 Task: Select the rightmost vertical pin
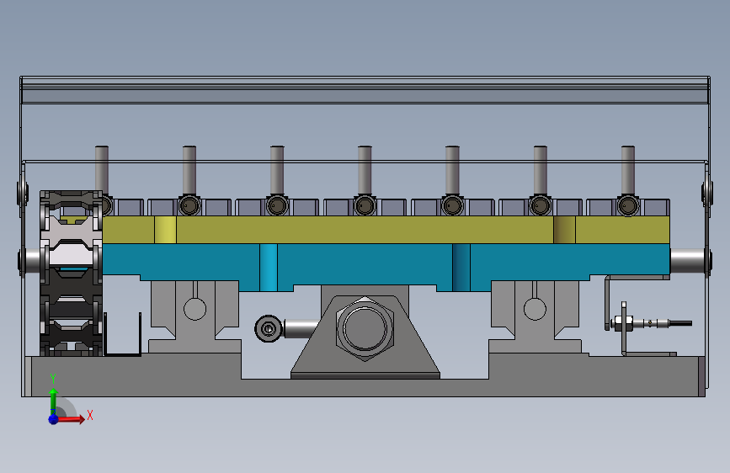coord(628,170)
